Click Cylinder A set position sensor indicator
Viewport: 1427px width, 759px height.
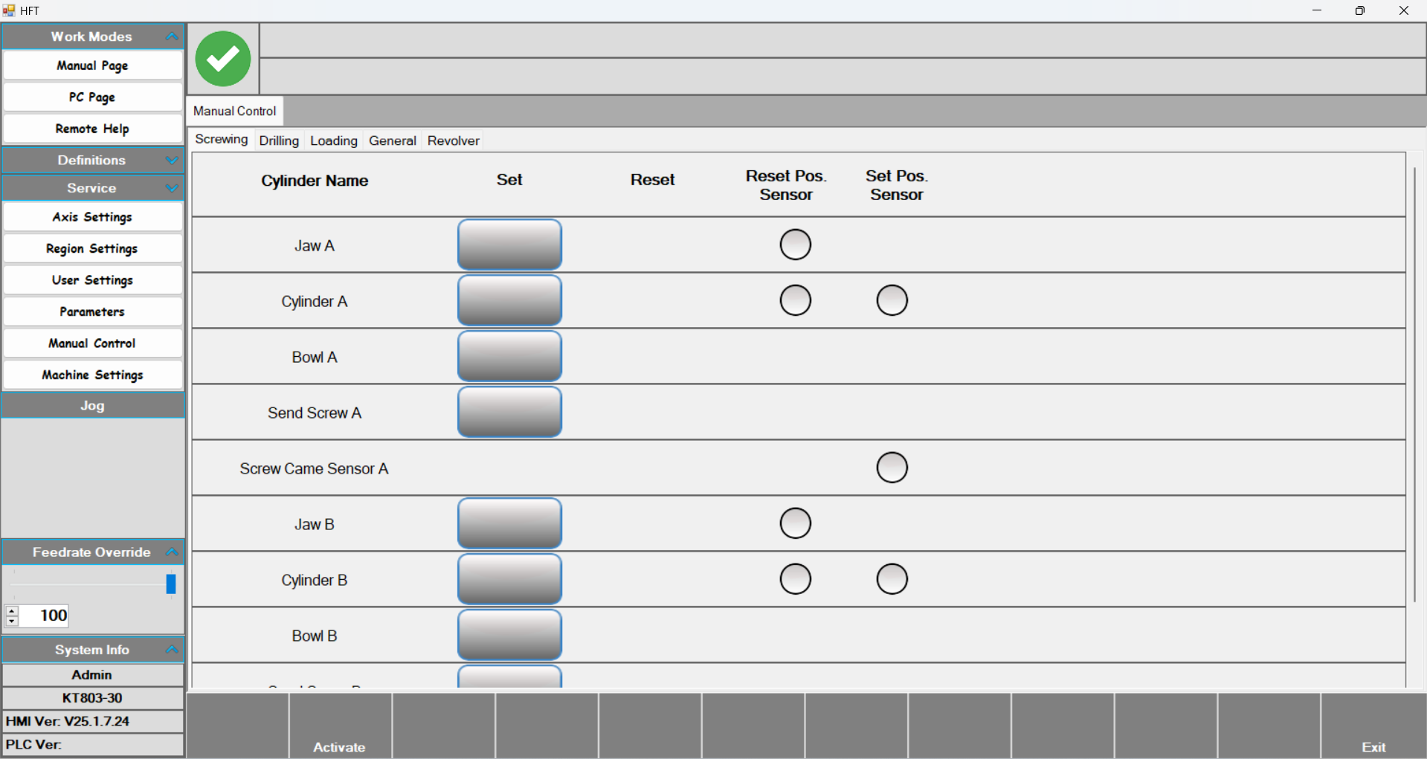click(x=892, y=300)
